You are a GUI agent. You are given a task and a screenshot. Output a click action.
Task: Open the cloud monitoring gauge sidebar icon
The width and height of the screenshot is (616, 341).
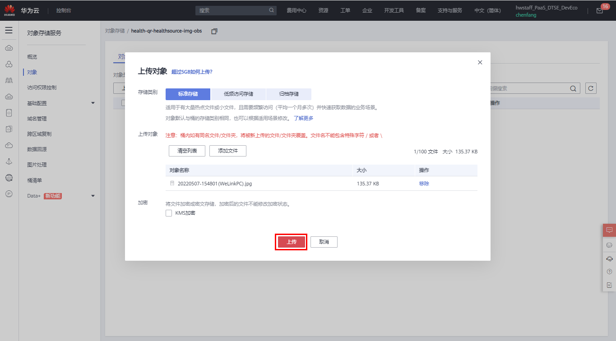(9, 145)
